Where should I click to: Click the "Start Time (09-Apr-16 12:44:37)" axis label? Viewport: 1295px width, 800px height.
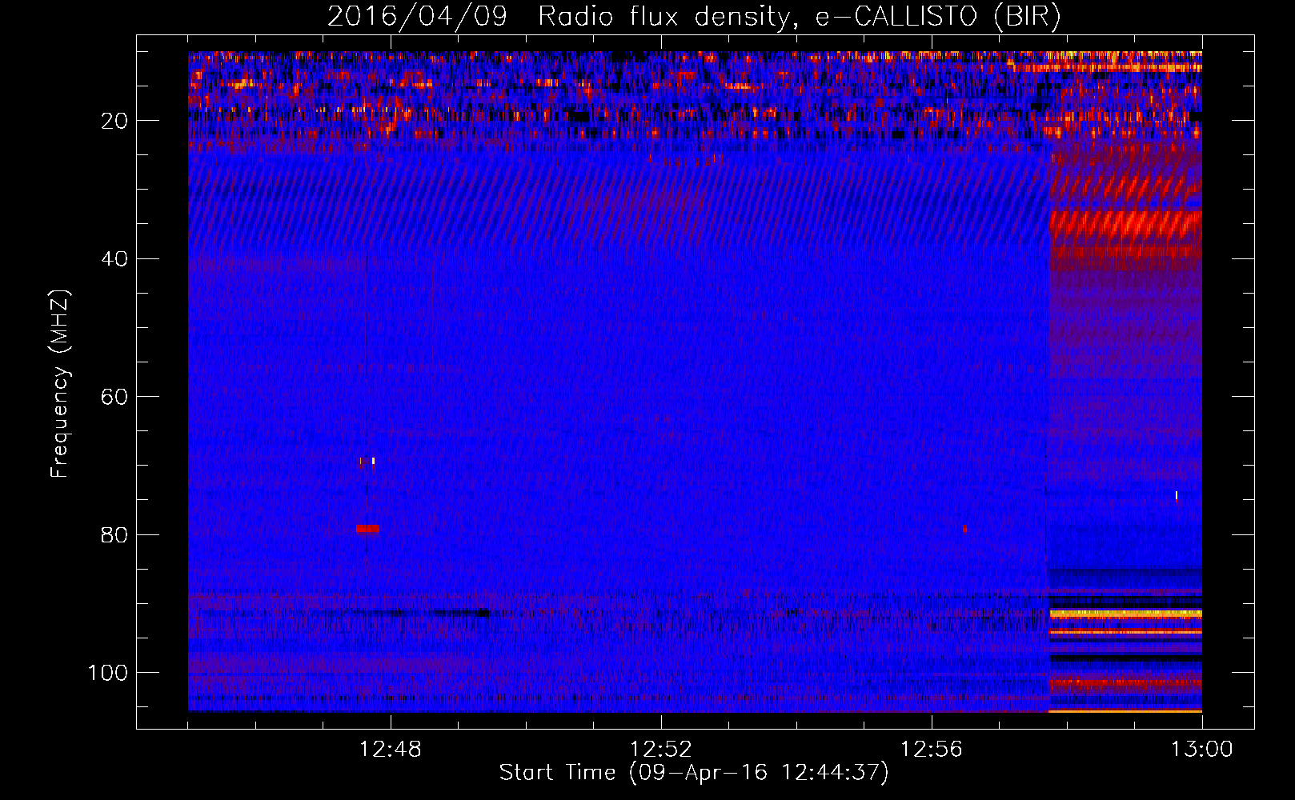click(694, 773)
